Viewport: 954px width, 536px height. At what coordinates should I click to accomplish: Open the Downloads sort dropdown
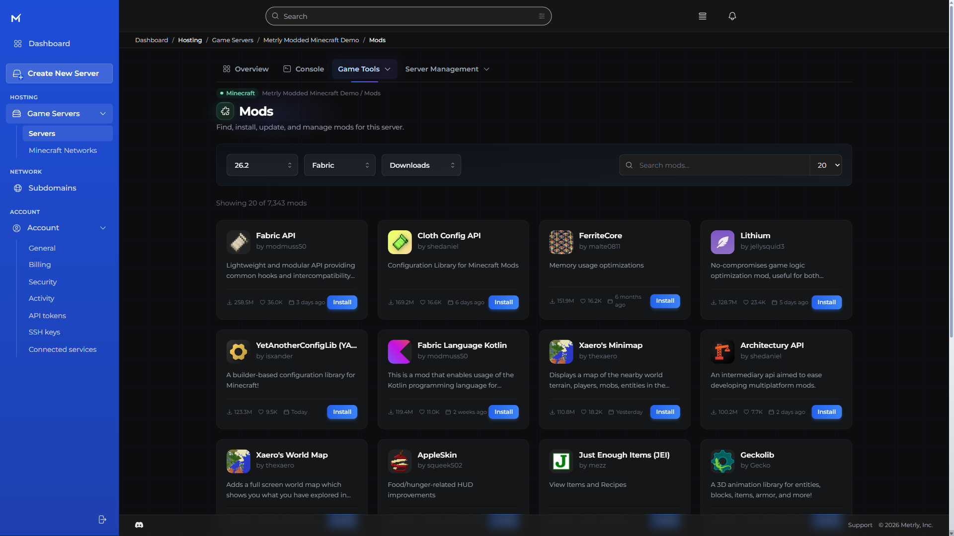coord(421,165)
